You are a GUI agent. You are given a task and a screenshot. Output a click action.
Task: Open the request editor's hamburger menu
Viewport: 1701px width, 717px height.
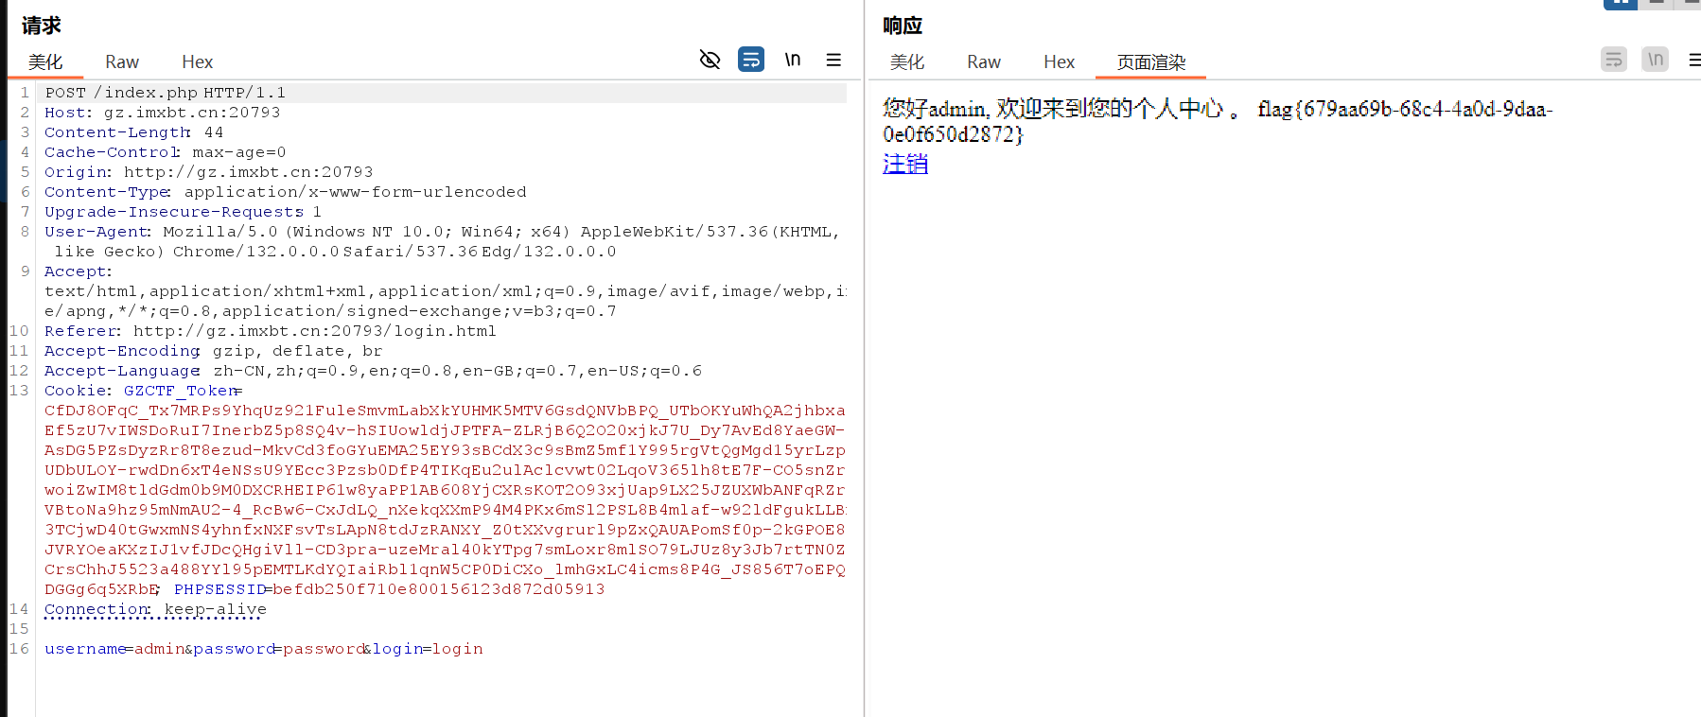point(833,59)
